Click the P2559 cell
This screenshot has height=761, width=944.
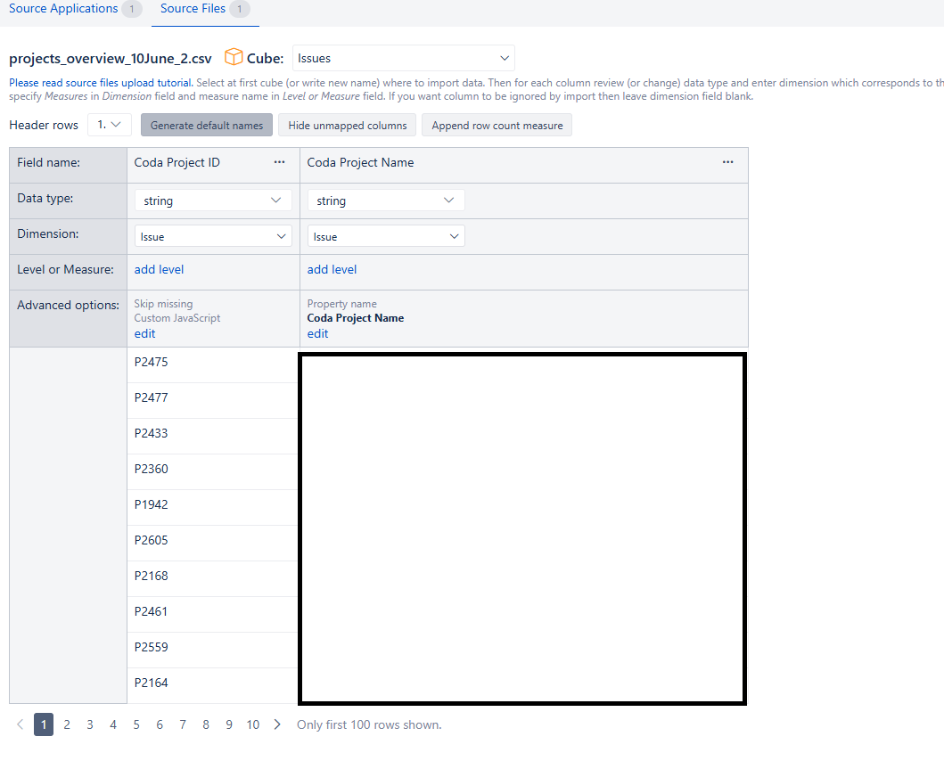213,650
